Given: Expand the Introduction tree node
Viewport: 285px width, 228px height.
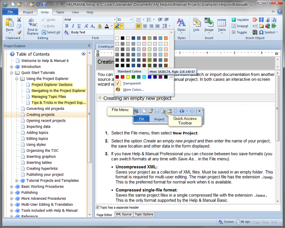Looking at the screenshot, I should pyautogui.click(x=12, y=67).
